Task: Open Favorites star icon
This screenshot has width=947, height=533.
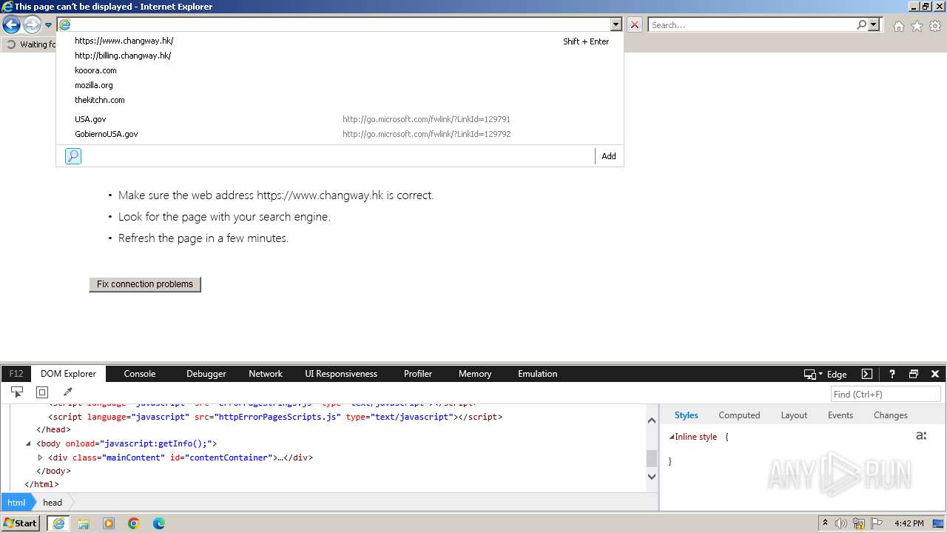Action: [x=917, y=26]
